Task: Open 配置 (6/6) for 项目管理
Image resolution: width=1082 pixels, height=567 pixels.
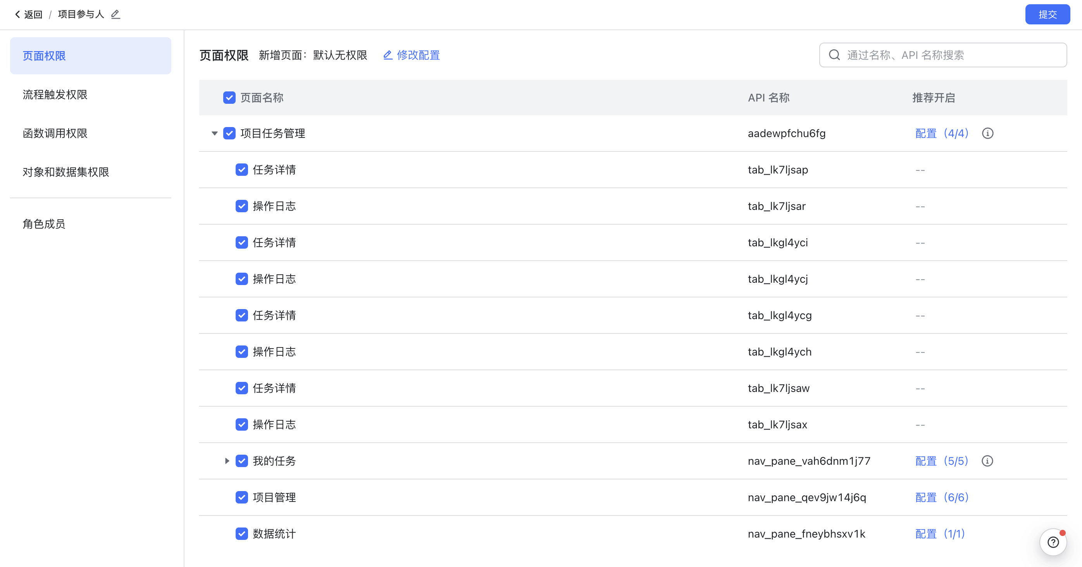Action: tap(942, 497)
